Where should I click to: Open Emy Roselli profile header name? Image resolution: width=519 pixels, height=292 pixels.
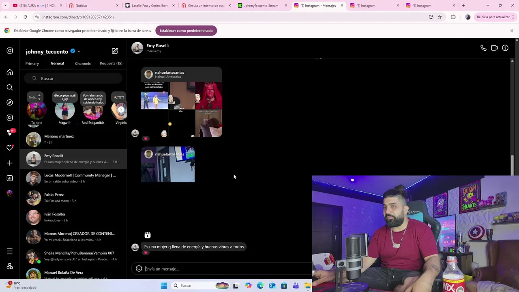pyautogui.click(x=157, y=45)
